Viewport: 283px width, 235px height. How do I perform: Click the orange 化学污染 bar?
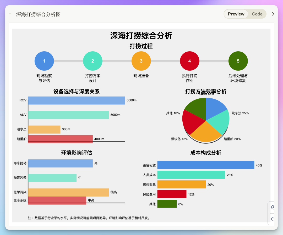point(68,192)
